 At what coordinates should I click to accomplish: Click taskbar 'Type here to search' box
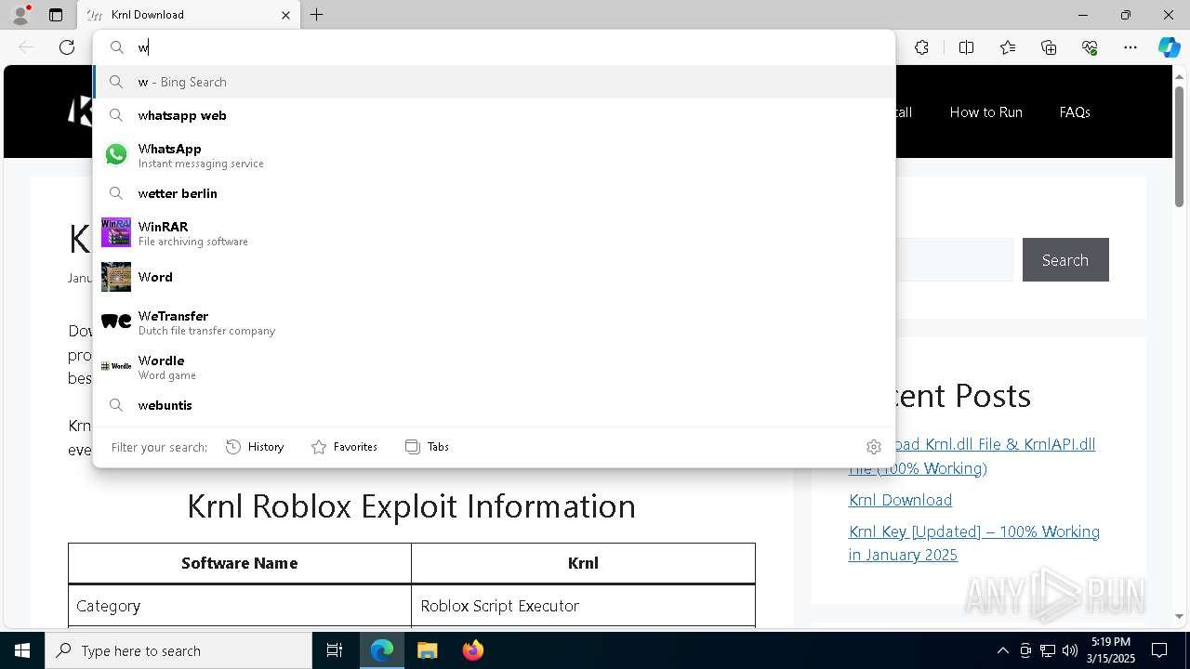pos(178,650)
